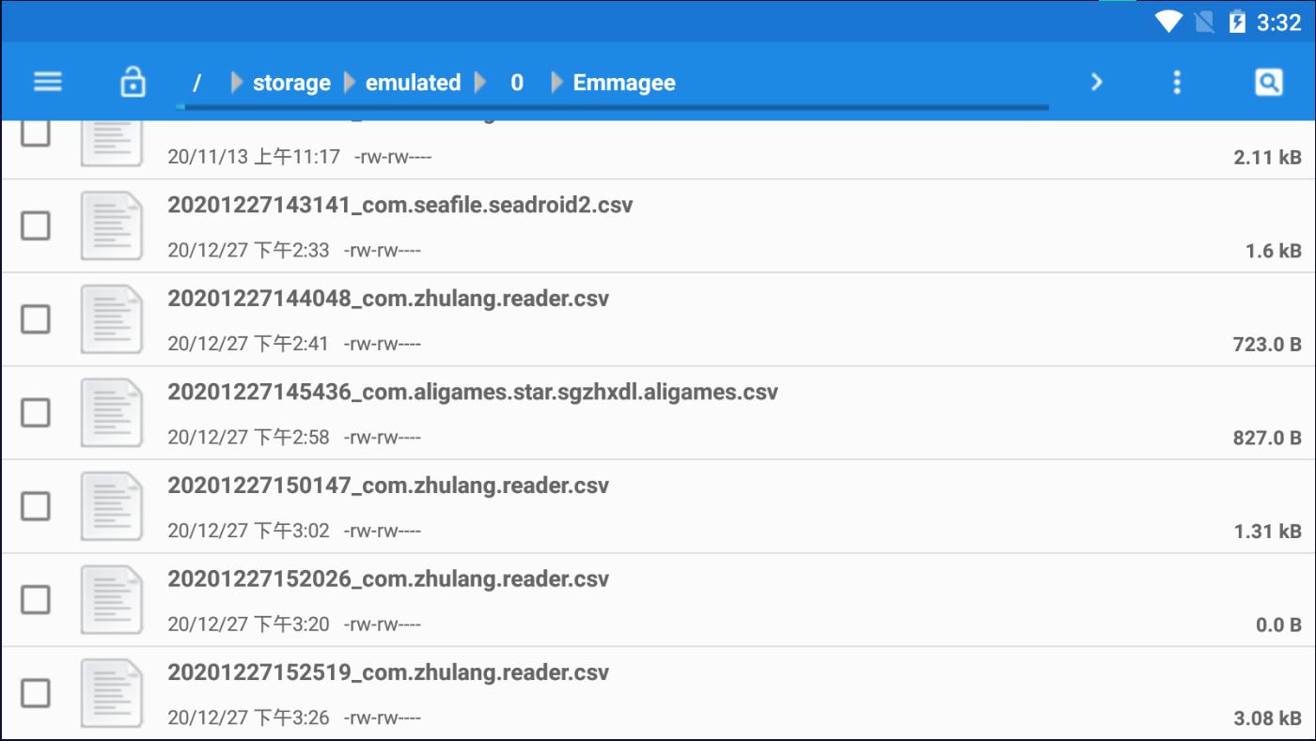Click file icon of aligames csv

click(112, 412)
